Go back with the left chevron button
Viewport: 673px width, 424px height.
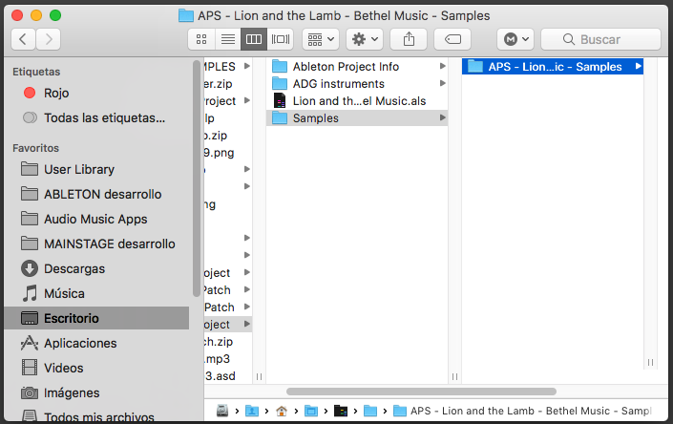[x=23, y=39]
